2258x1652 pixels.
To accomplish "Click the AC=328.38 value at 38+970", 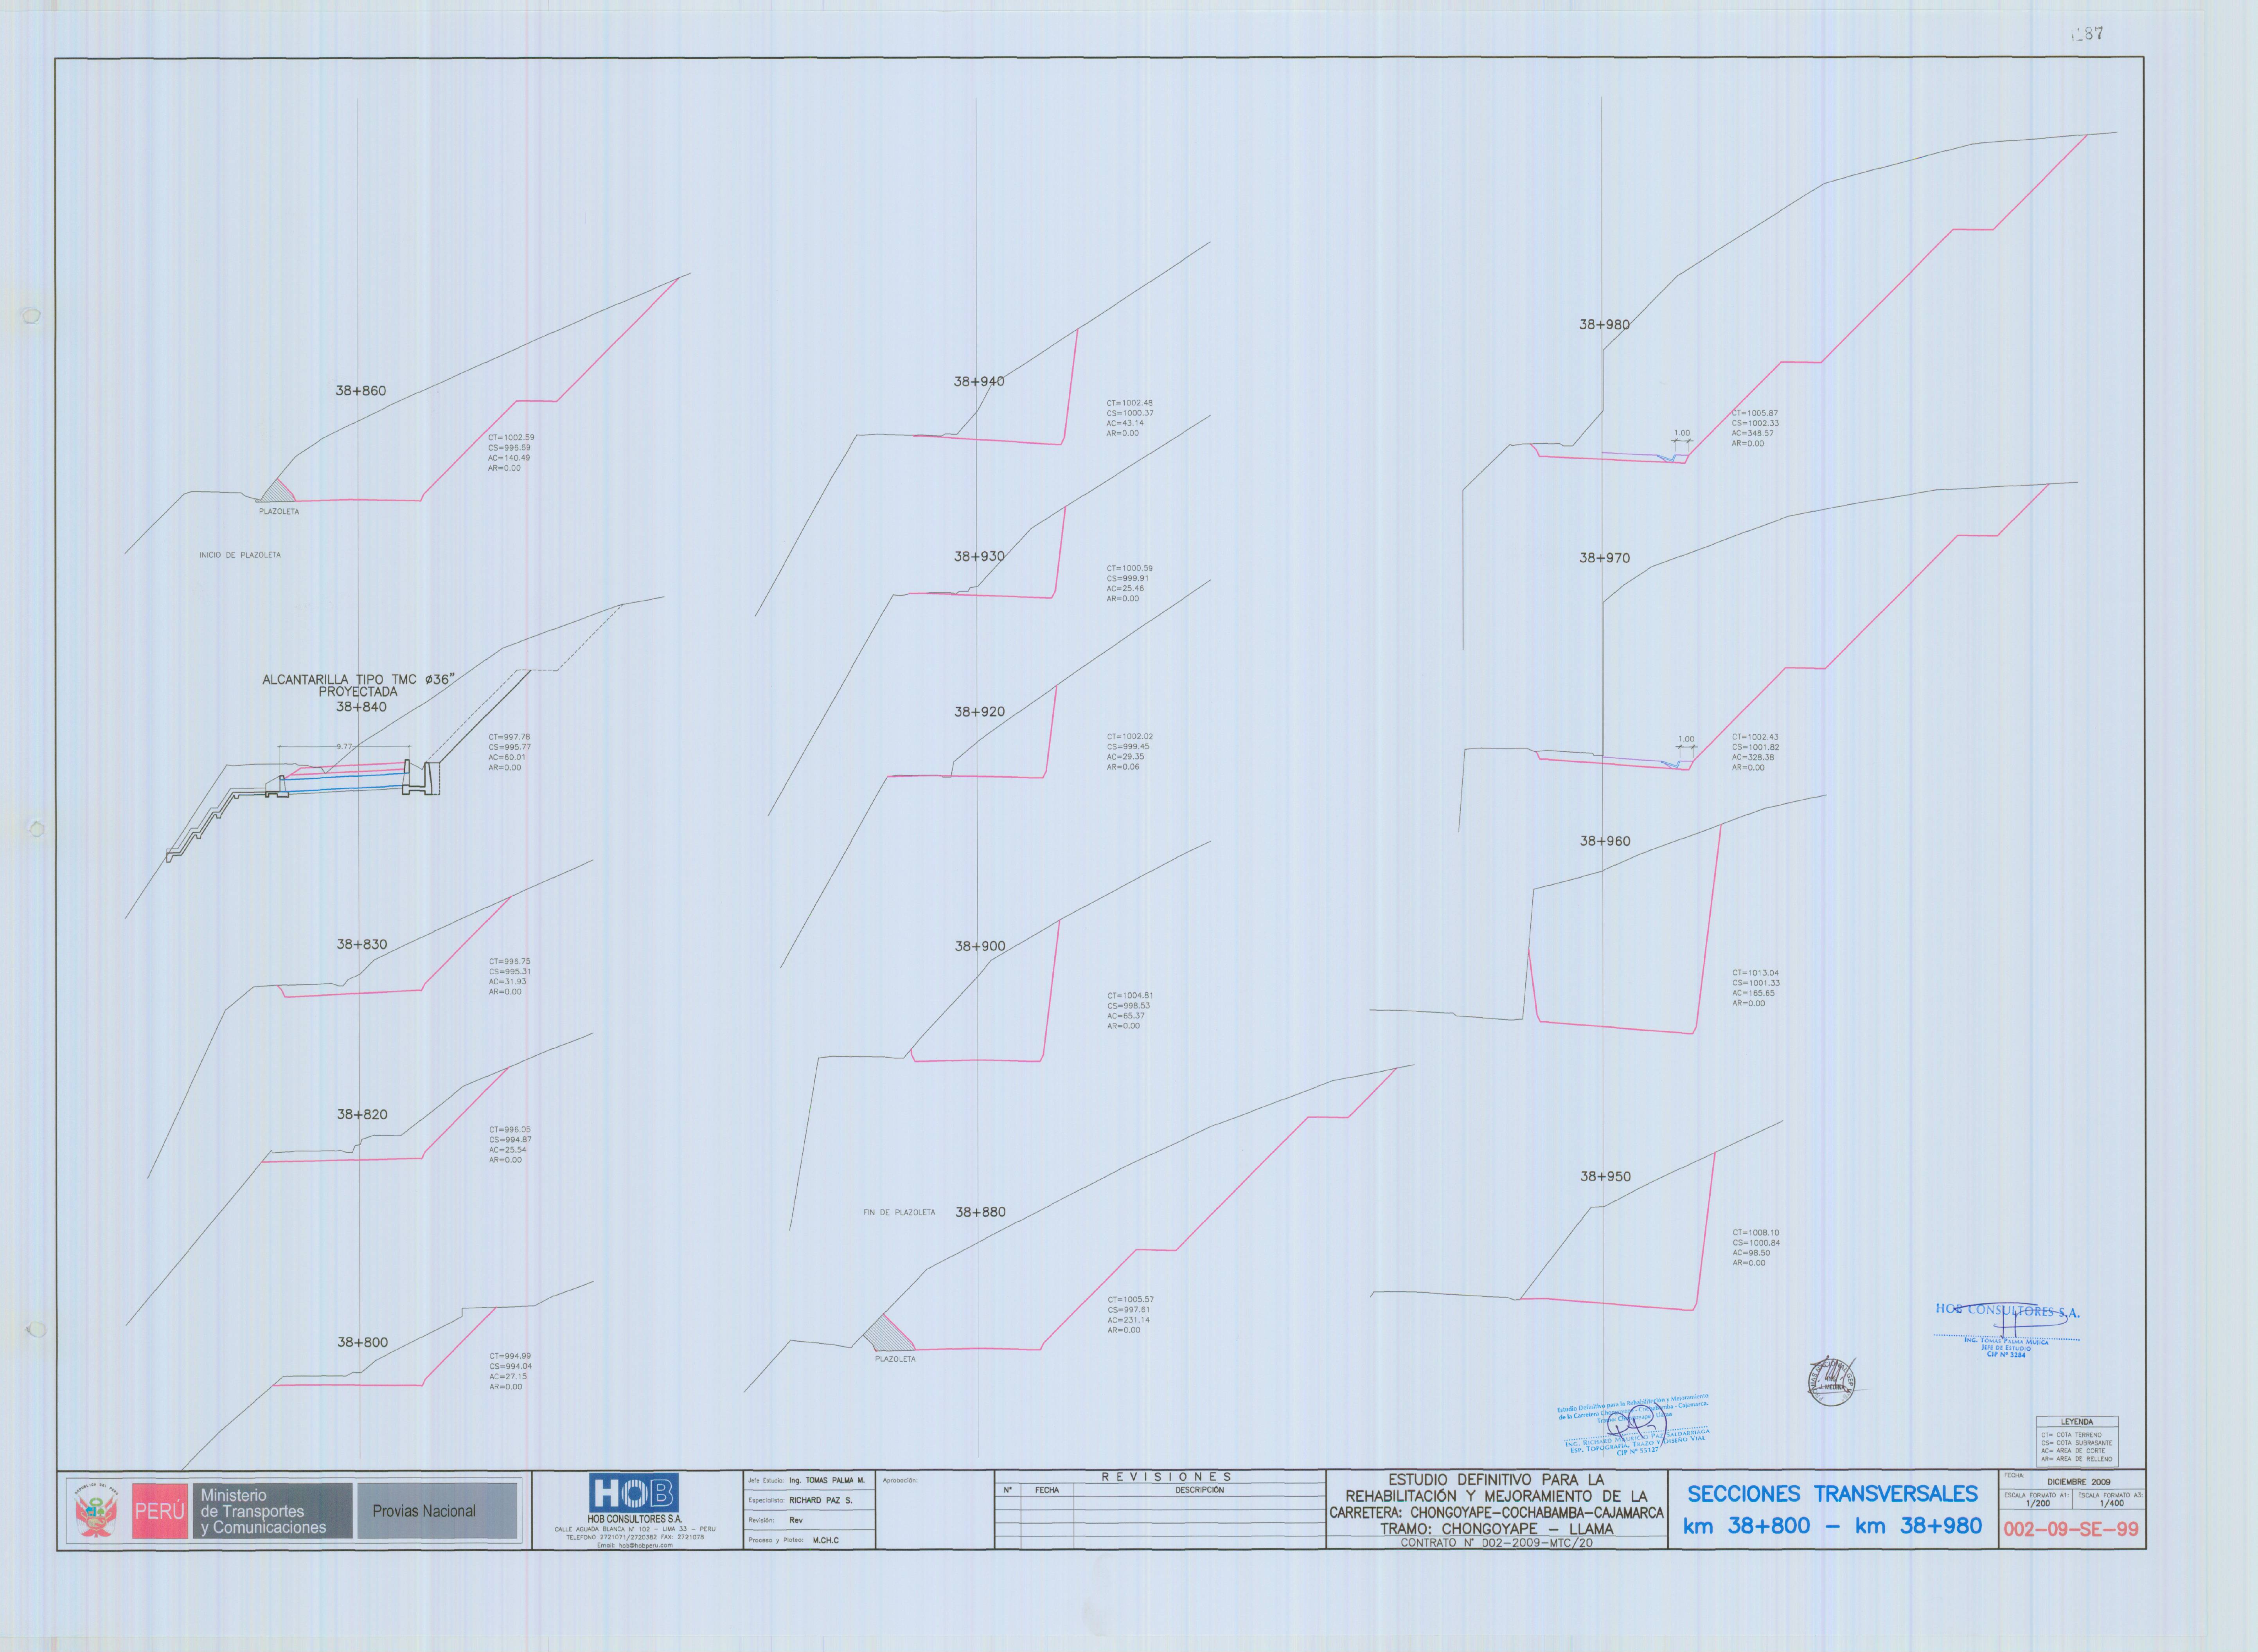I will (x=1753, y=758).
